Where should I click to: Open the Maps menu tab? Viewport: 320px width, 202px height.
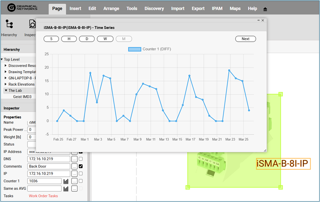[235, 9]
